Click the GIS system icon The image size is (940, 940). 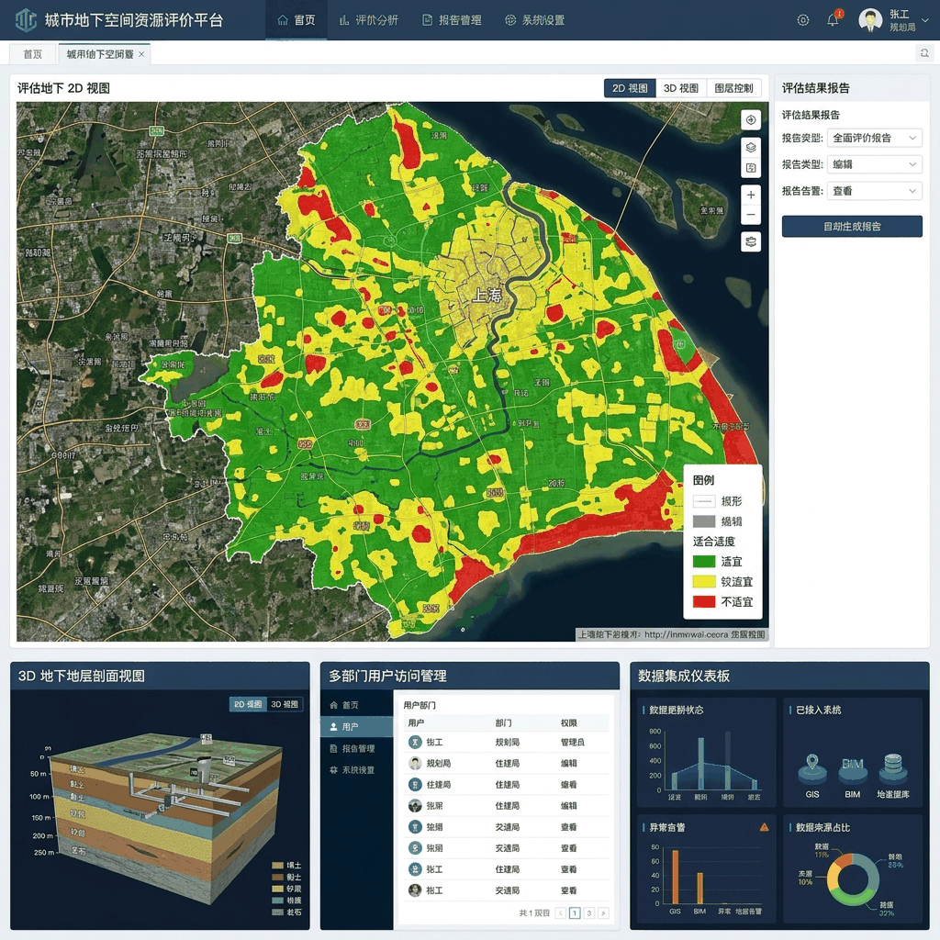tap(812, 768)
